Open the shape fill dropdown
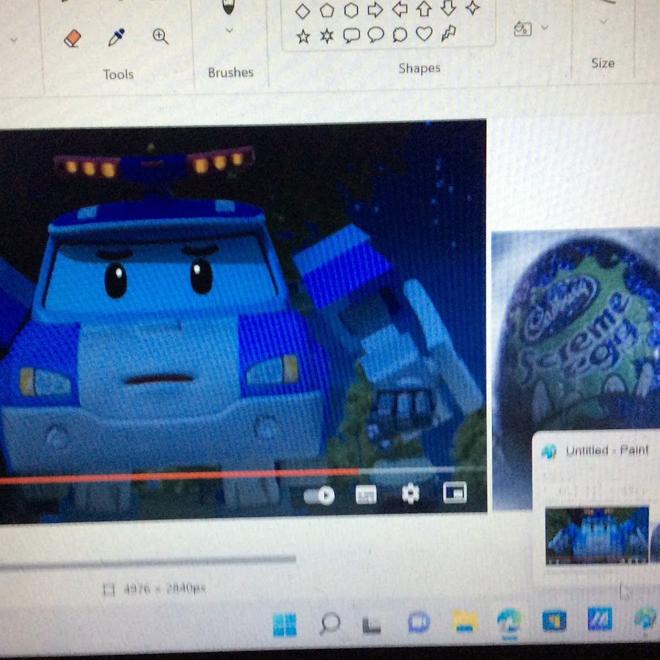This screenshot has width=660, height=660. point(544,28)
